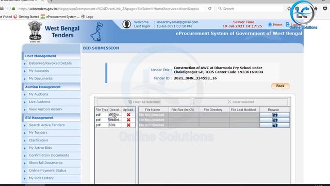Screen dimensions: 330x186
Task: Click the Browse folder icon in the SOQ row
Action: point(275,125)
